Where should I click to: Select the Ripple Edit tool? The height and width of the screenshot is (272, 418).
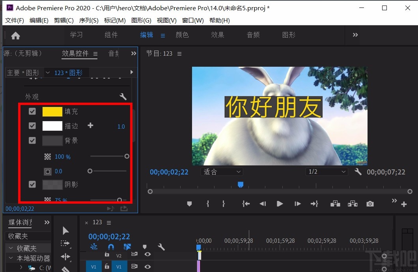tap(65, 257)
